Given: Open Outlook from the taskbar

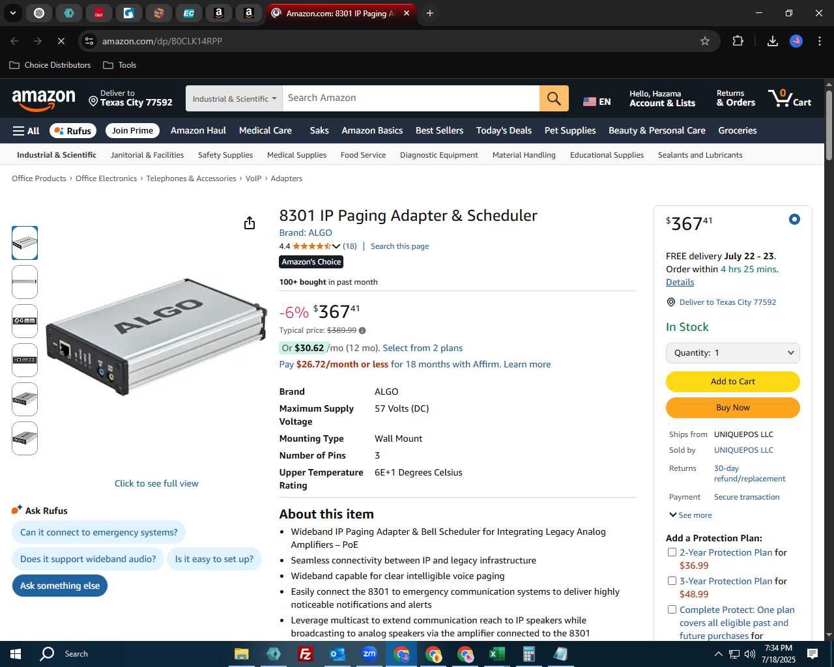Looking at the screenshot, I should (337, 654).
